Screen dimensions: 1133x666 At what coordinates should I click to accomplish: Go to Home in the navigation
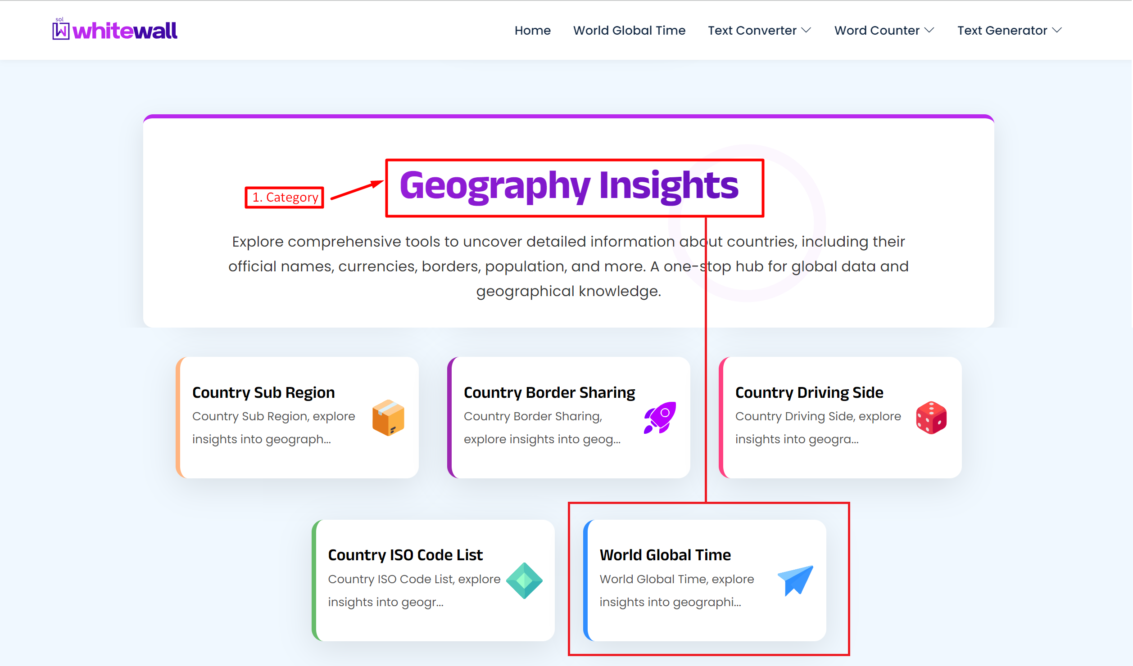click(x=532, y=30)
